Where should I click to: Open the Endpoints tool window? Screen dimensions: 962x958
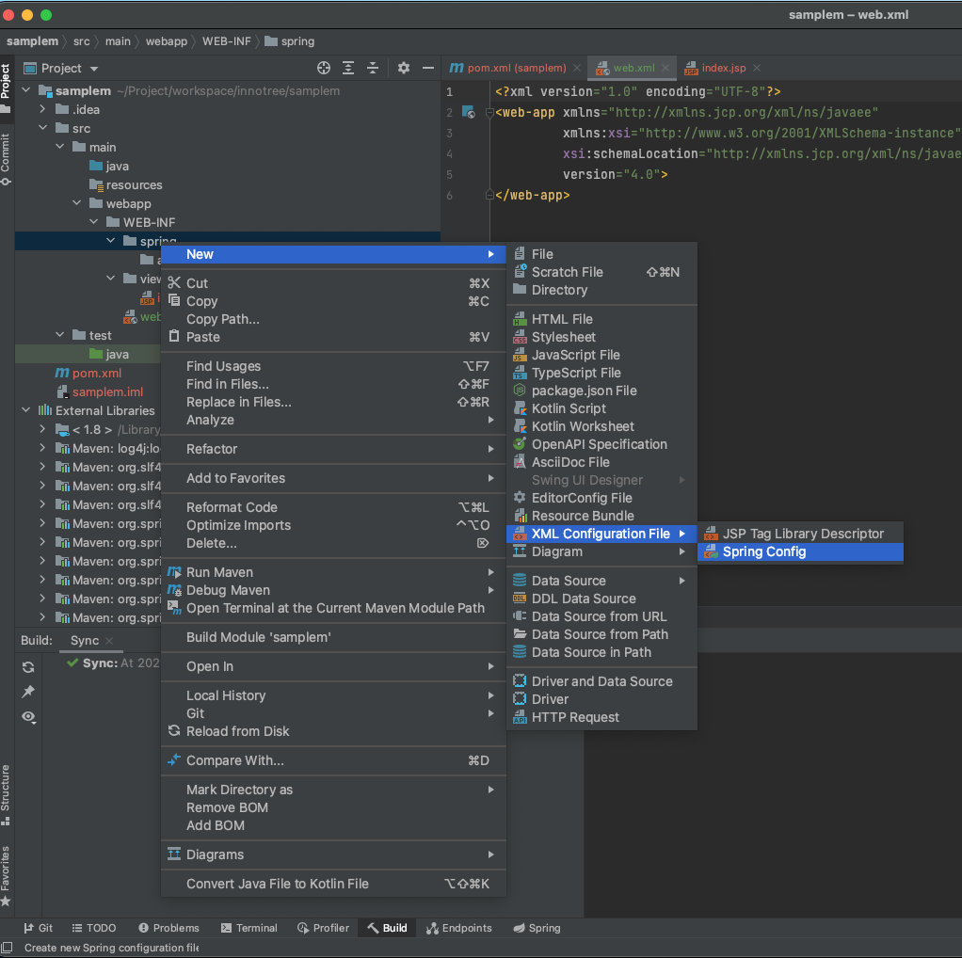tap(459, 928)
